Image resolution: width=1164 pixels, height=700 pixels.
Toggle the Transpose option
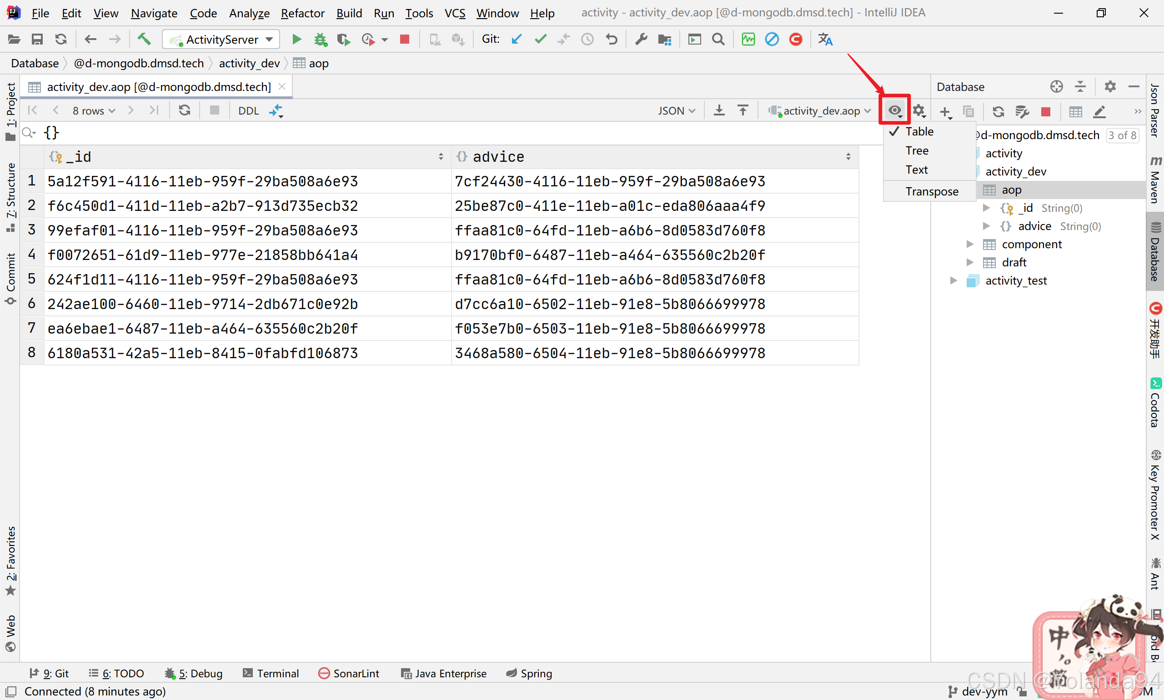pos(931,191)
